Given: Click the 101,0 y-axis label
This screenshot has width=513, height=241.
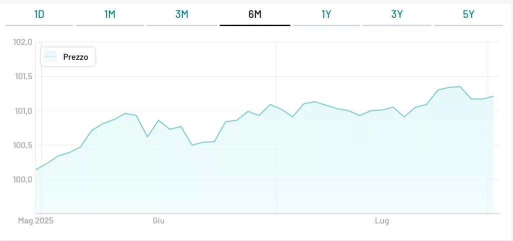Looking at the screenshot, I should [23, 110].
